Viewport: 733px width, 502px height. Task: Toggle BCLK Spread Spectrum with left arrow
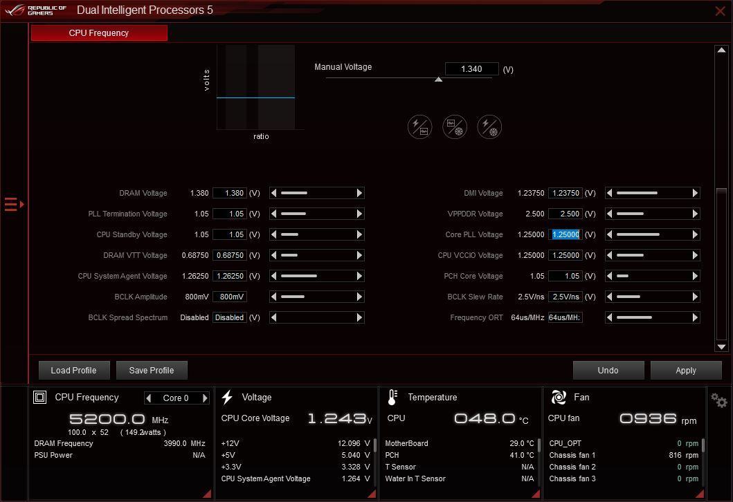(x=274, y=317)
